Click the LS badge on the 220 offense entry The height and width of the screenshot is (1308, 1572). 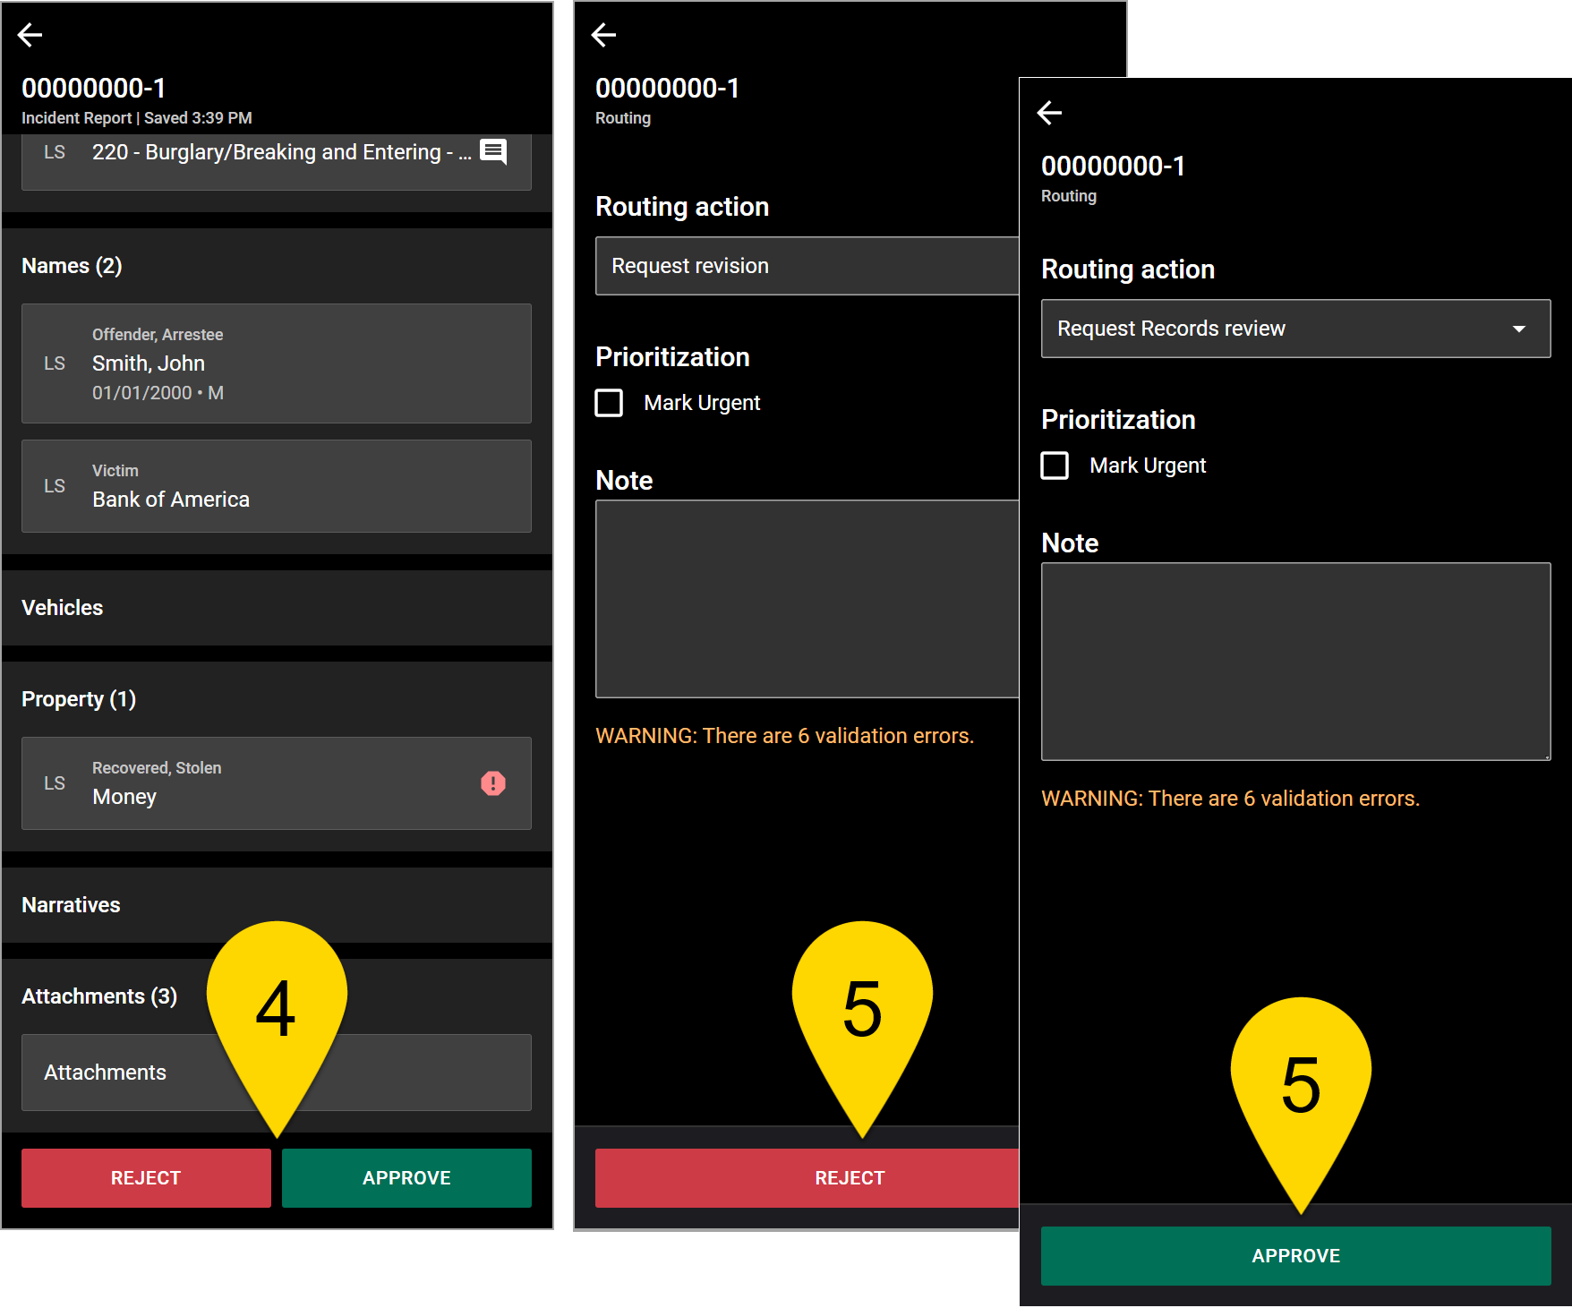tap(55, 151)
